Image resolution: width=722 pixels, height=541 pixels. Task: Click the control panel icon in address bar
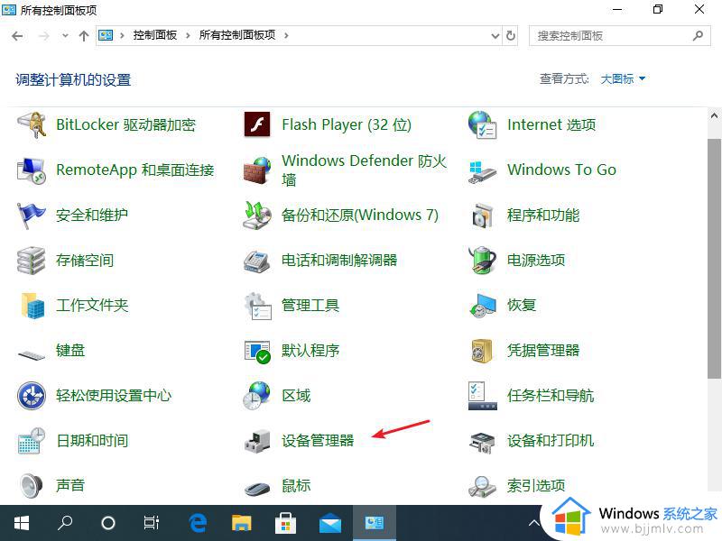[x=106, y=35]
